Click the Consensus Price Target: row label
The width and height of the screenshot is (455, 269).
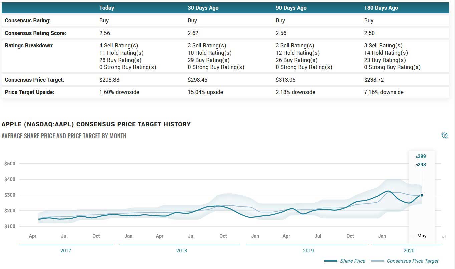pyautogui.click(x=34, y=80)
